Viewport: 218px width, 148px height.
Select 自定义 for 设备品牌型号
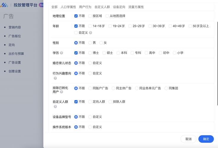pyautogui.click(x=90, y=117)
